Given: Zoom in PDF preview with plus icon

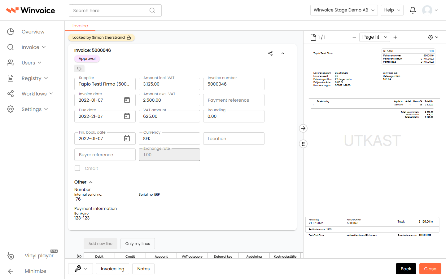Looking at the screenshot, I should tap(395, 37).
